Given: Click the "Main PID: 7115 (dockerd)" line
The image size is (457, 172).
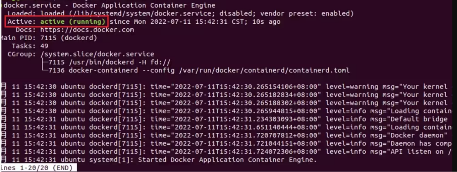Looking at the screenshot, I should pos(48,38).
